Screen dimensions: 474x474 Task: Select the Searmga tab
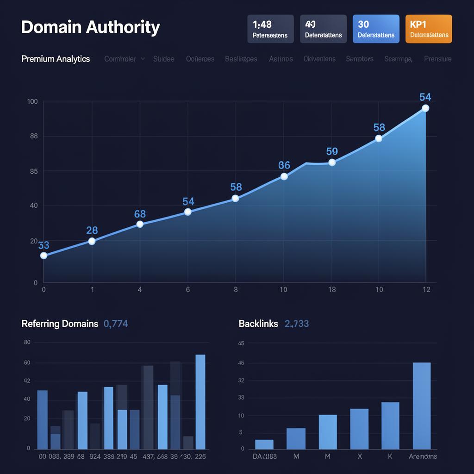click(x=398, y=59)
